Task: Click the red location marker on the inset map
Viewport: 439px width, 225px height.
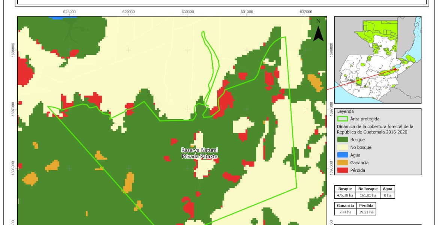Action: (395, 69)
